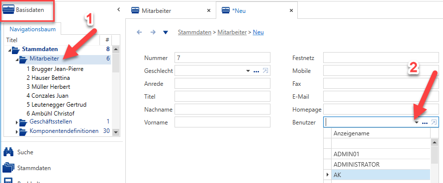This screenshot has height=183, width=443.
Task: Click the row indicator arrow beside AK
Action: tap(328, 175)
